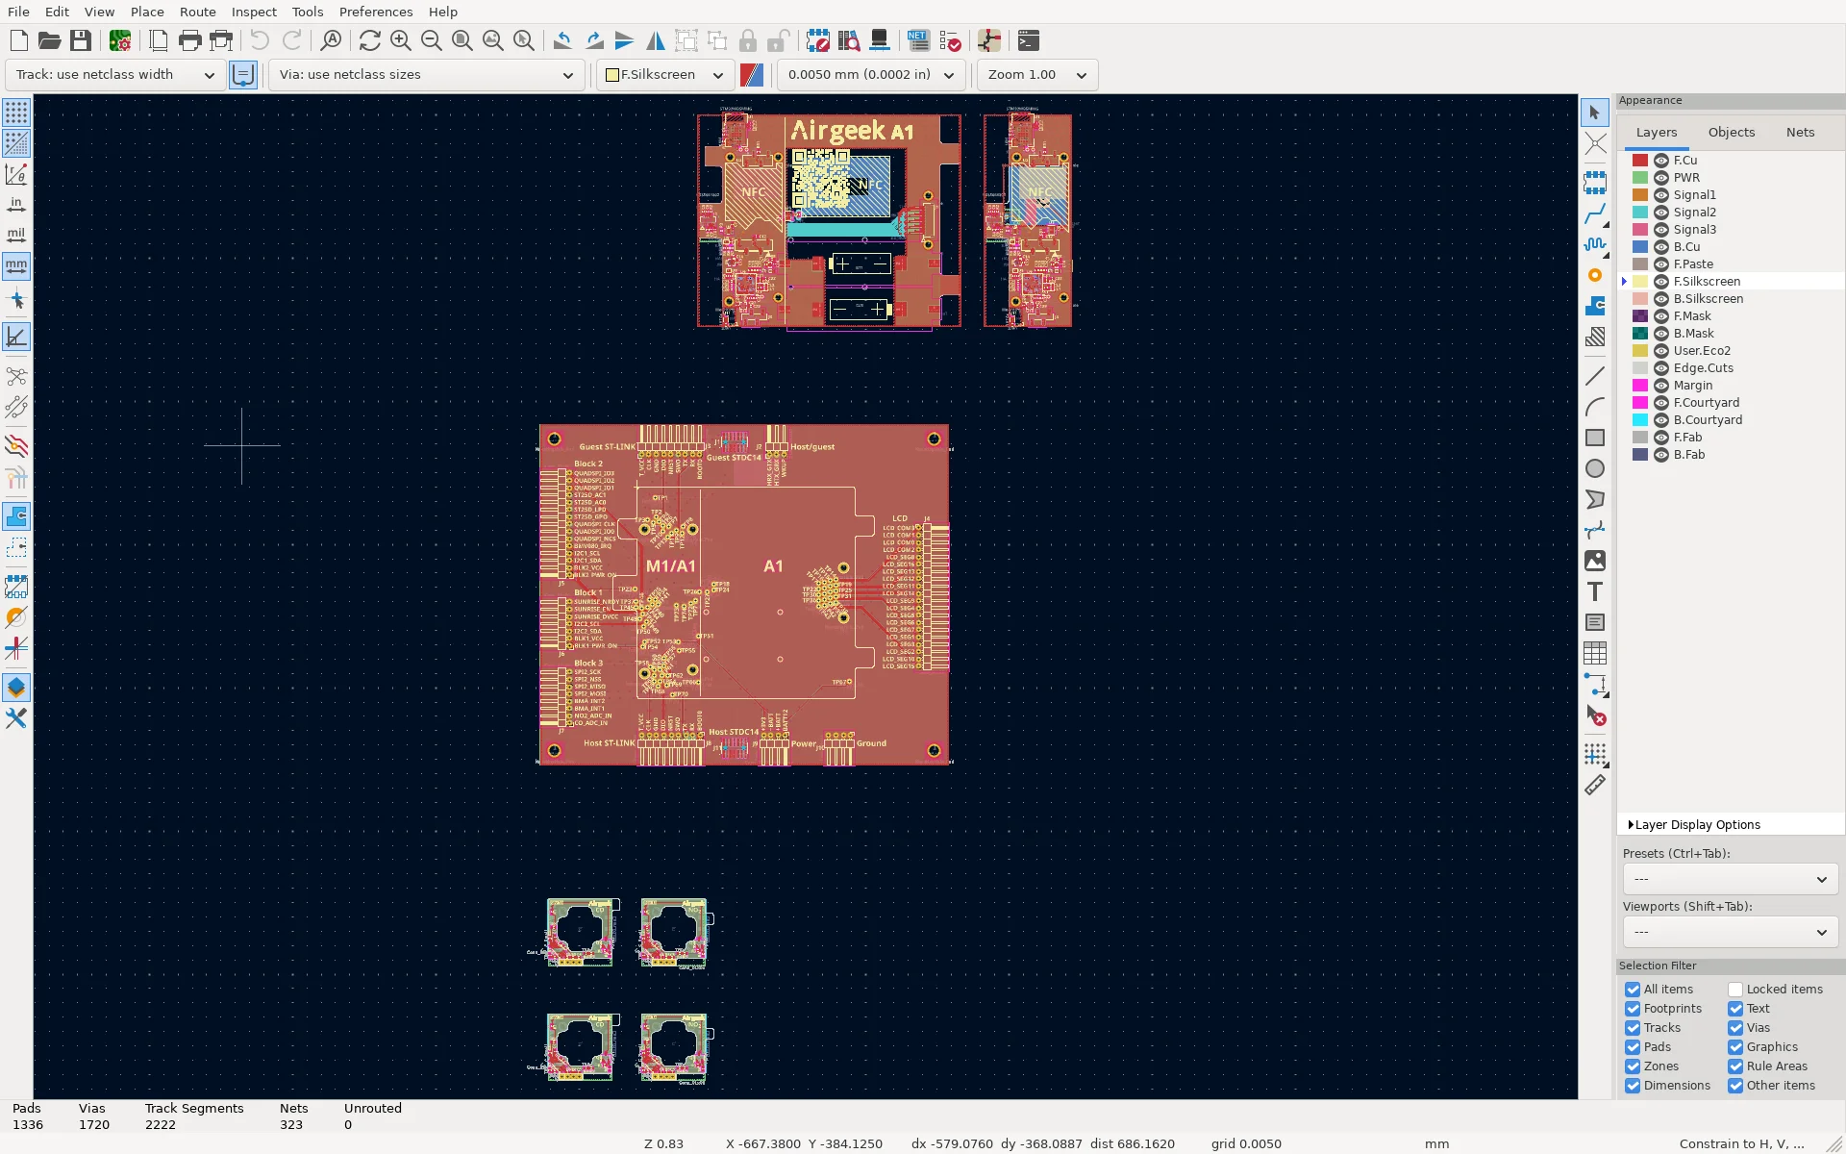Uncheck the All items filter
Screen dimensions: 1846x1154
pyautogui.click(x=1633, y=989)
